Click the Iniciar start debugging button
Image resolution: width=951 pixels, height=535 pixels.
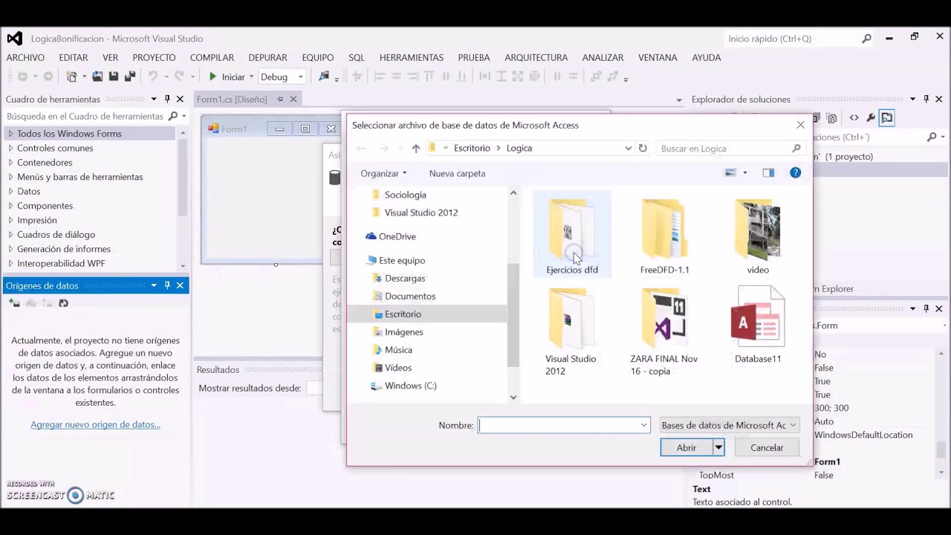[x=227, y=77]
